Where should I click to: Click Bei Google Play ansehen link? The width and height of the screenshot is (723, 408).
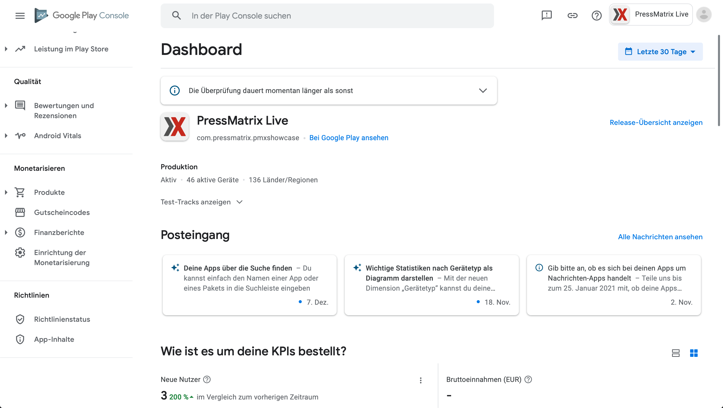(x=349, y=138)
